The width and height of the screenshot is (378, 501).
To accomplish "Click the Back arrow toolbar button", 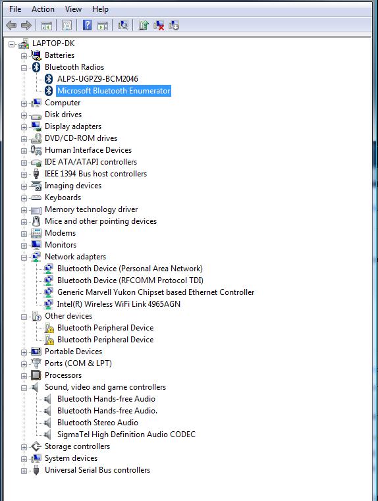I will (11, 25).
